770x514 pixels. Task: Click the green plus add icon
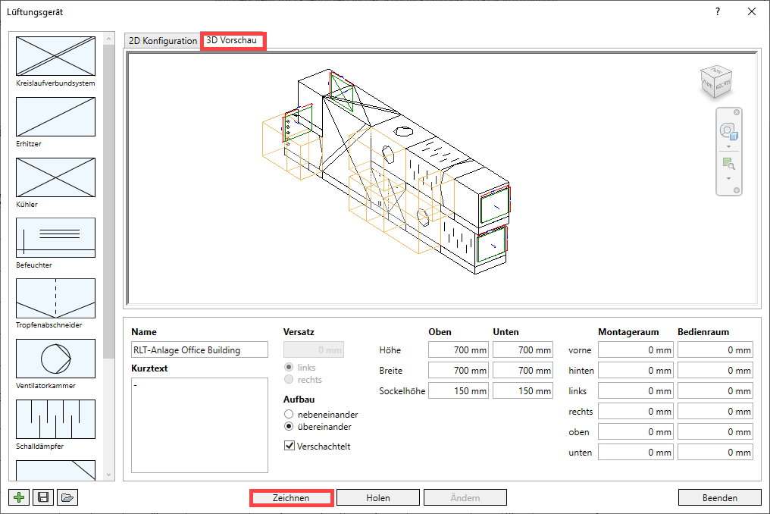pyautogui.click(x=19, y=497)
